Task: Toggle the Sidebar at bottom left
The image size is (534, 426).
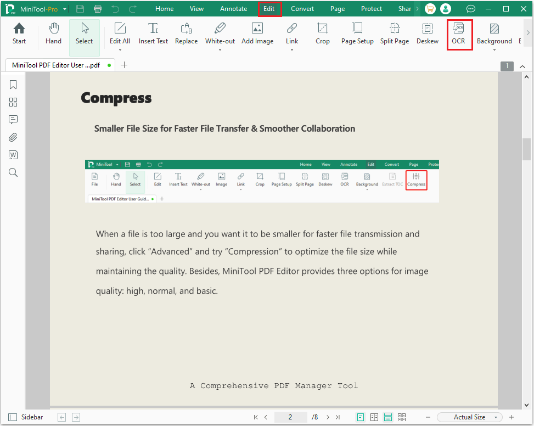Action: coord(26,417)
